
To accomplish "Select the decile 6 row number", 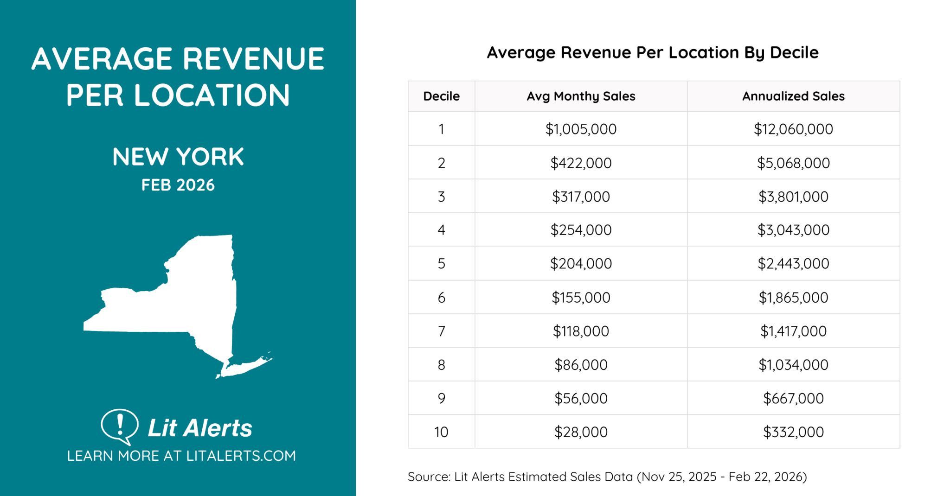I will 441,297.
